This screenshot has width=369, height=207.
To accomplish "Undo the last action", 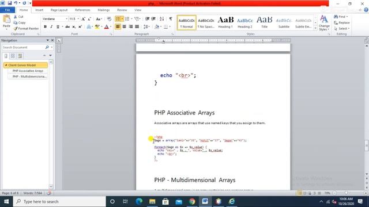I will [x=16, y=3].
